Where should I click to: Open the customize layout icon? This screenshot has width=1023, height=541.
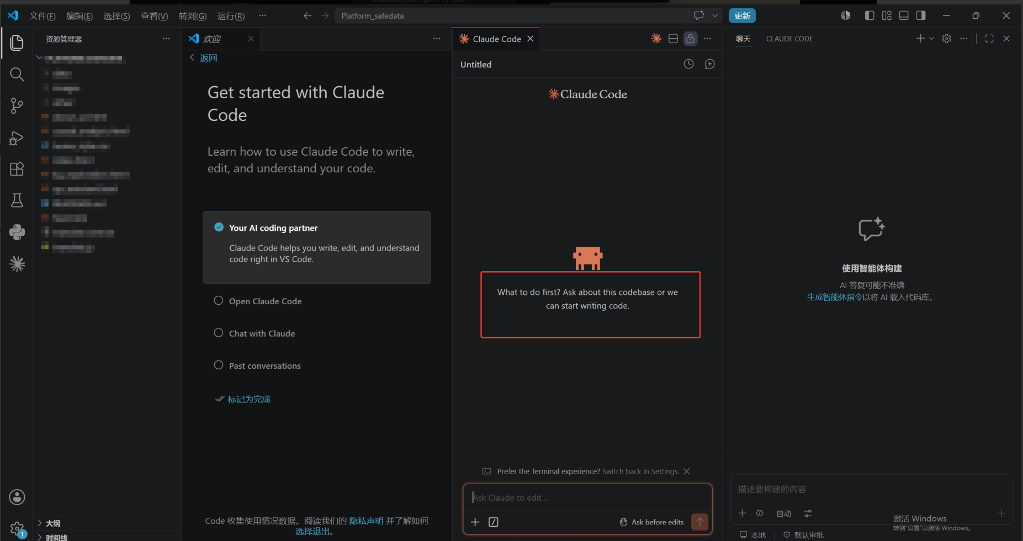pyautogui.click(x=887, y=15)
